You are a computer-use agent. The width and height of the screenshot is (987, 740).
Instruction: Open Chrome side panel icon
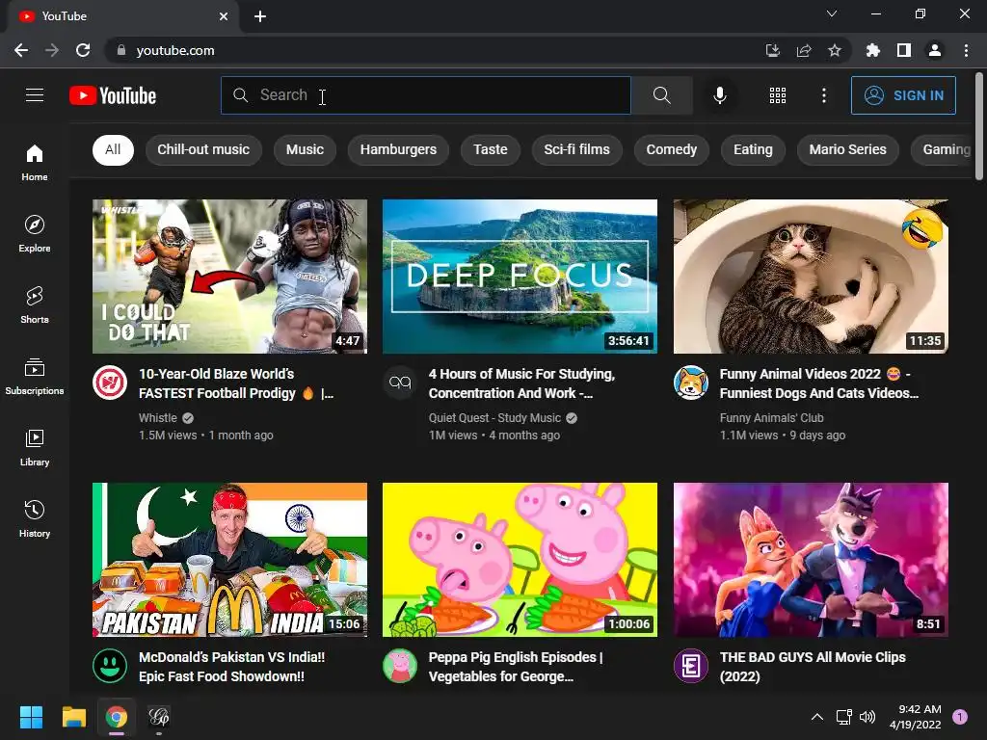[x=904, y=50]
